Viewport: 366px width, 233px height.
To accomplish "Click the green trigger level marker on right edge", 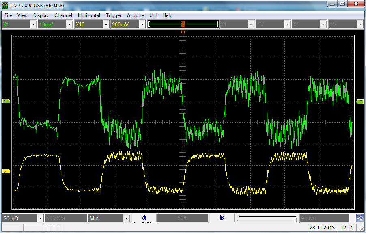I will tap(360, 101).
